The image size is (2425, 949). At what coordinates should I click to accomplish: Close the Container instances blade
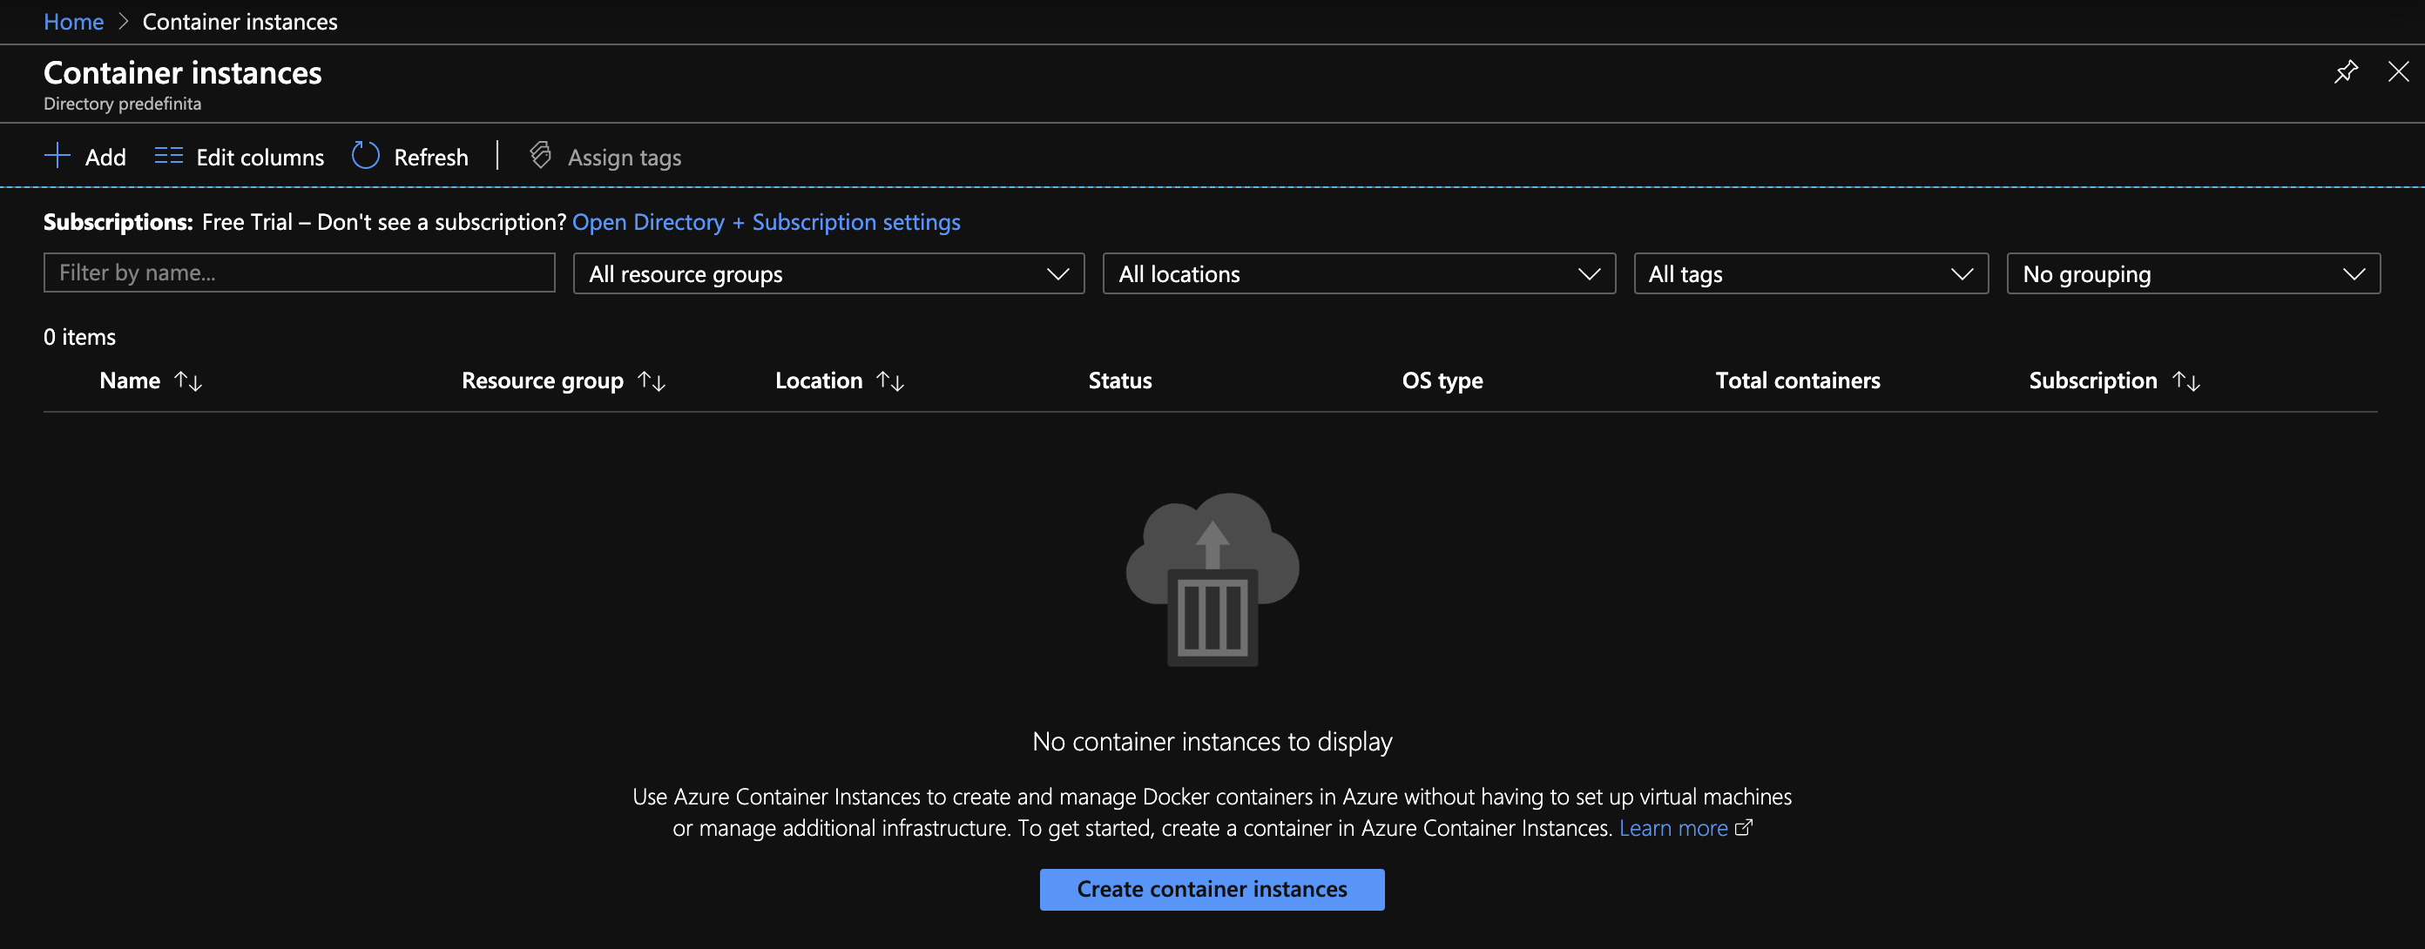[x=2399, y=71]
